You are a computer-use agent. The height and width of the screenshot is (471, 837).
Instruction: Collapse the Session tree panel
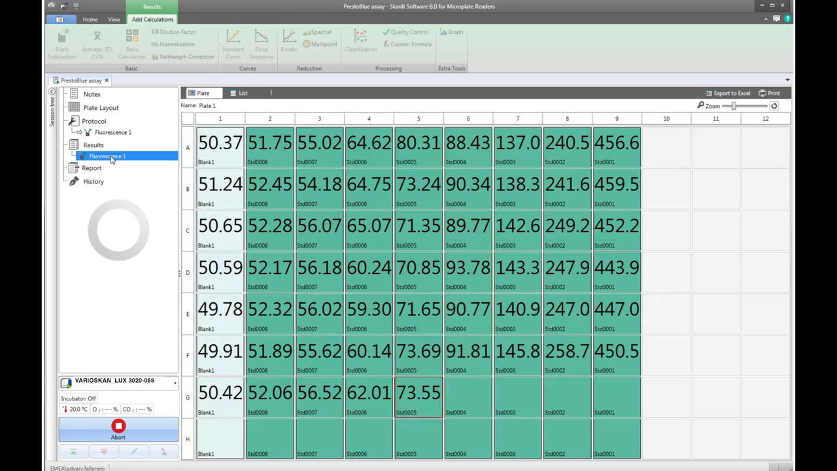52,92
